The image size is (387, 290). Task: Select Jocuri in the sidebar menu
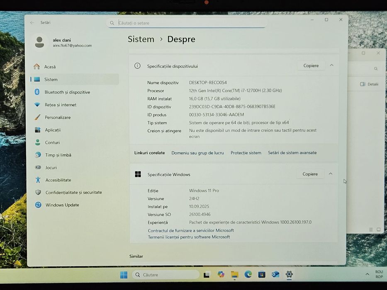click(x=51, y=167)
